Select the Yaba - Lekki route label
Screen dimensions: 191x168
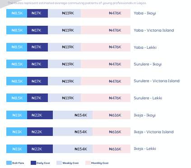coord(145,47)
